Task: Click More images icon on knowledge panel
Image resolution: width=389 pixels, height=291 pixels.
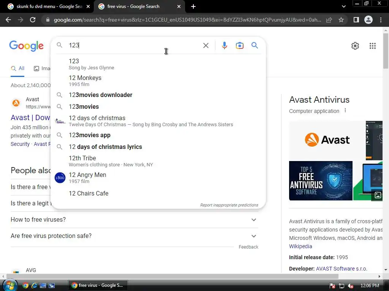Action: (378, 195)
